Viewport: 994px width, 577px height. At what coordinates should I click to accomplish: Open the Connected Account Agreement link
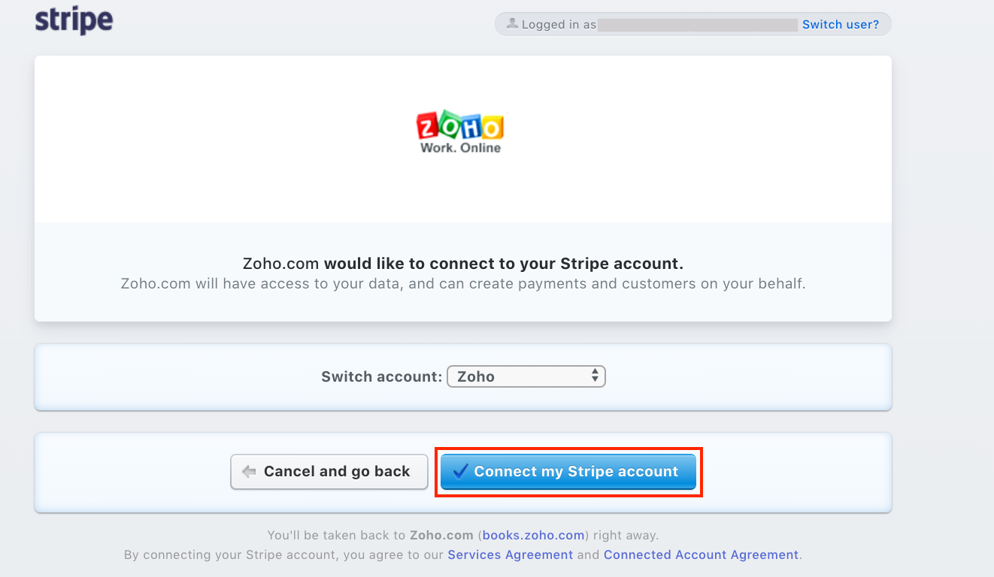point(701,555)
